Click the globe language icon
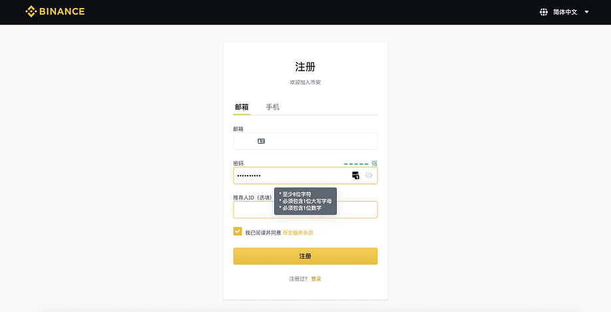This screenshot has width=611, height=312. (x=544, y=12)
